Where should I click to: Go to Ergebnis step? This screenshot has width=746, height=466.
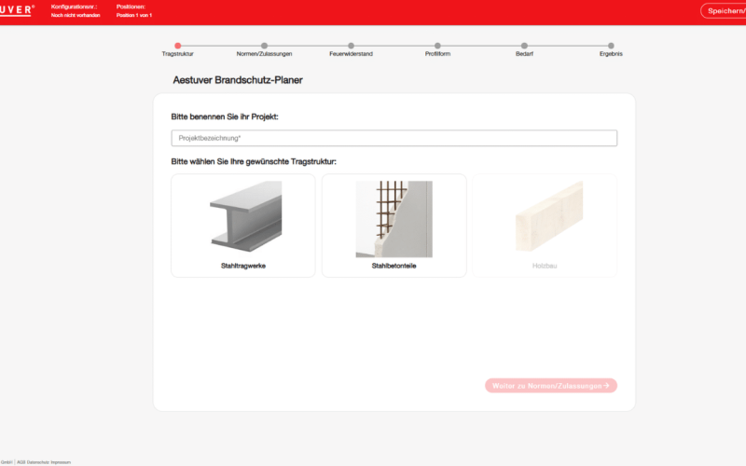tap(611, 49)
